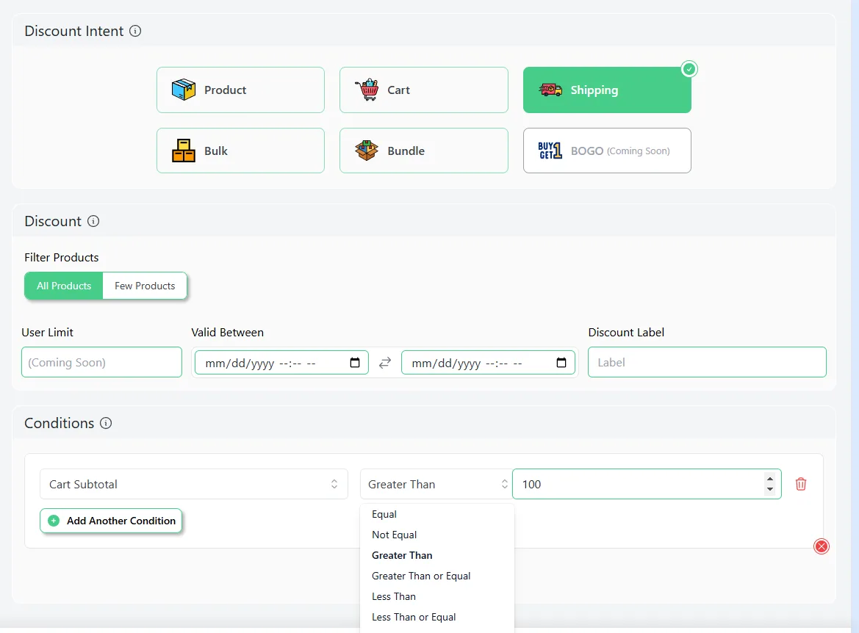859x633 pixels.
Task: Click the swap arrows between date fields
Action: [x=385, y=363]
